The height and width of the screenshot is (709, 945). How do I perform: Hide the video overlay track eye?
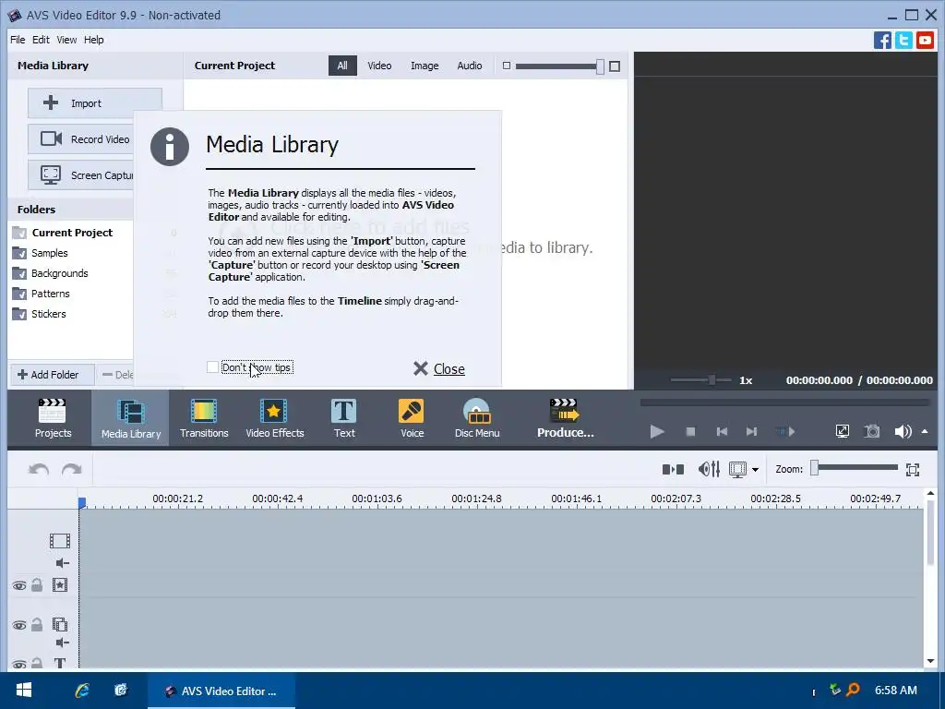point(19,625)
